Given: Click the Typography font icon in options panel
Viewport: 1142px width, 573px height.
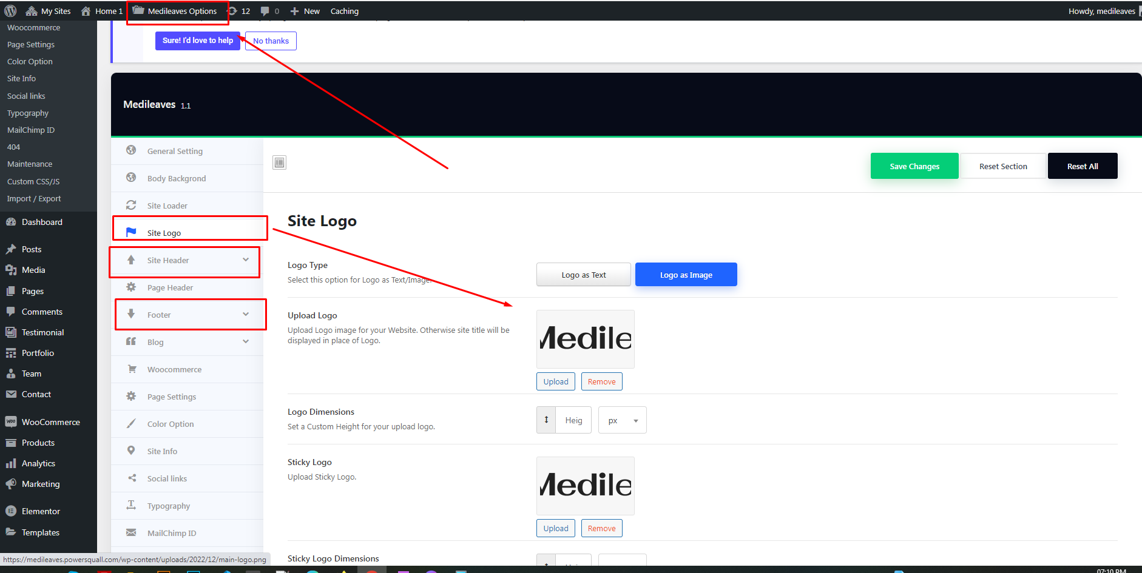Looking at the screenshot, I should 131,505.
